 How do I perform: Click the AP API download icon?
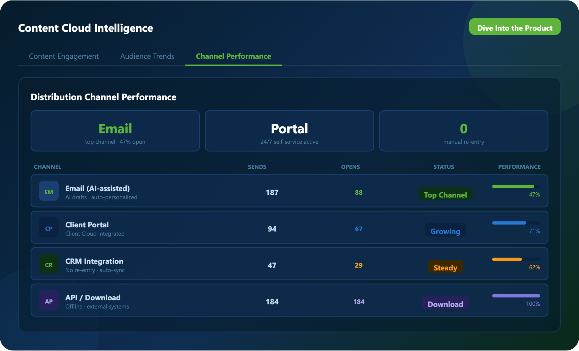(49, 300)
